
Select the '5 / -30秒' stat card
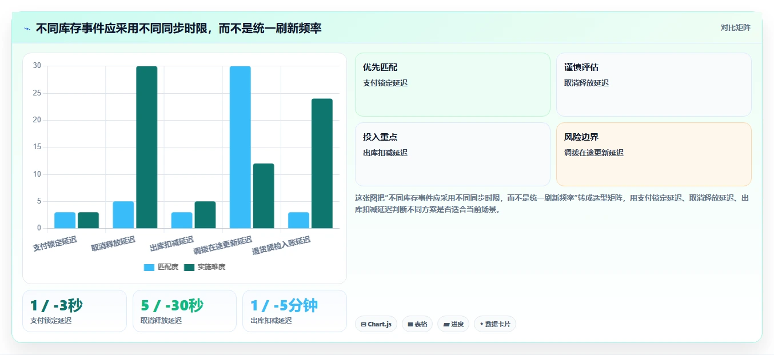pos(185,311)
